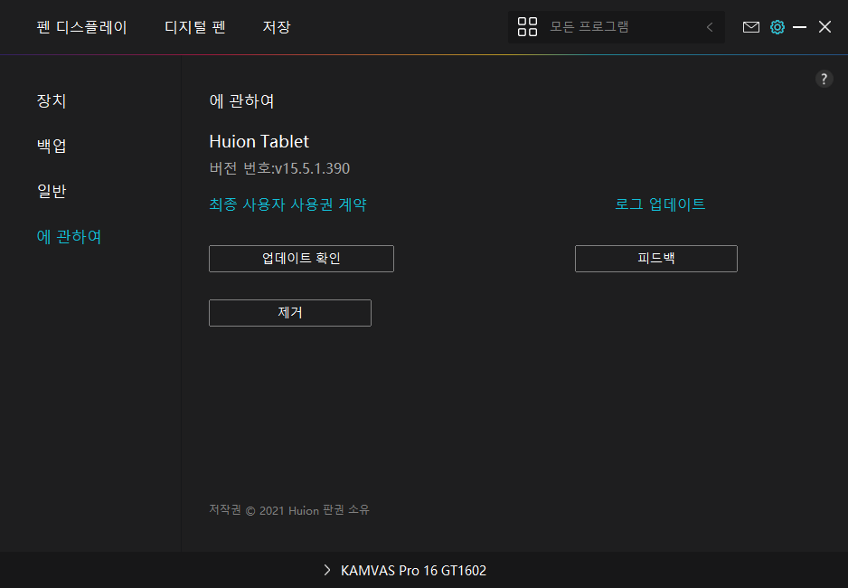This screenshot has height=588, width=848.
Task: Select 백업 in the sidebar
Action: pos(52,146)
